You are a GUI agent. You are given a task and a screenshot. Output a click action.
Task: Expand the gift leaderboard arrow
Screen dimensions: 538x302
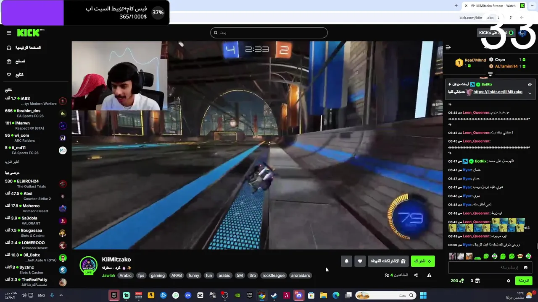point(490,74)
